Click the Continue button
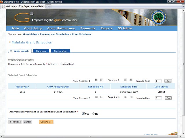Viewport: 185px width, 138px height. 46,122
